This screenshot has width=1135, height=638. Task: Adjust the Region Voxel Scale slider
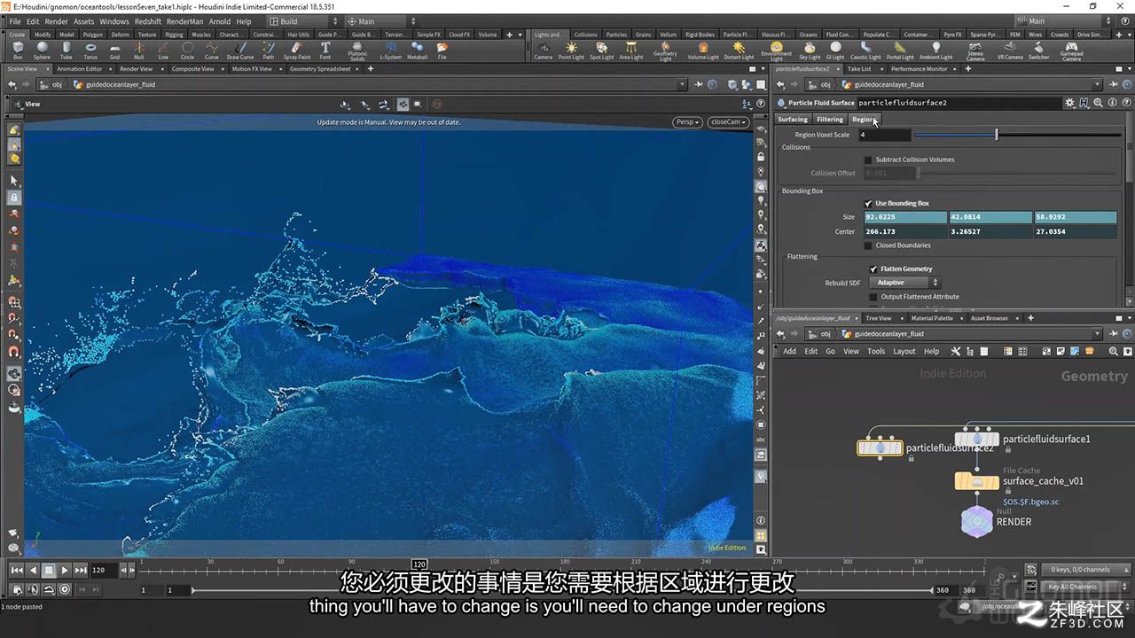click(x=1018, y=135)
